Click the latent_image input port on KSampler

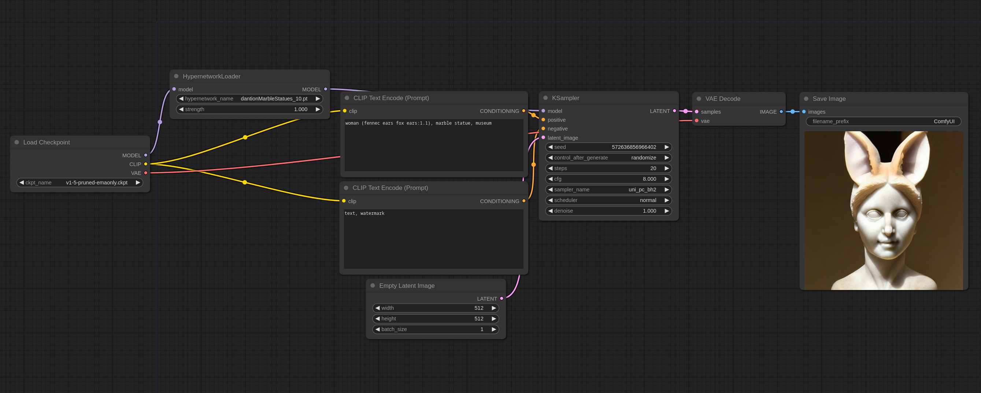tap(544, 137)
